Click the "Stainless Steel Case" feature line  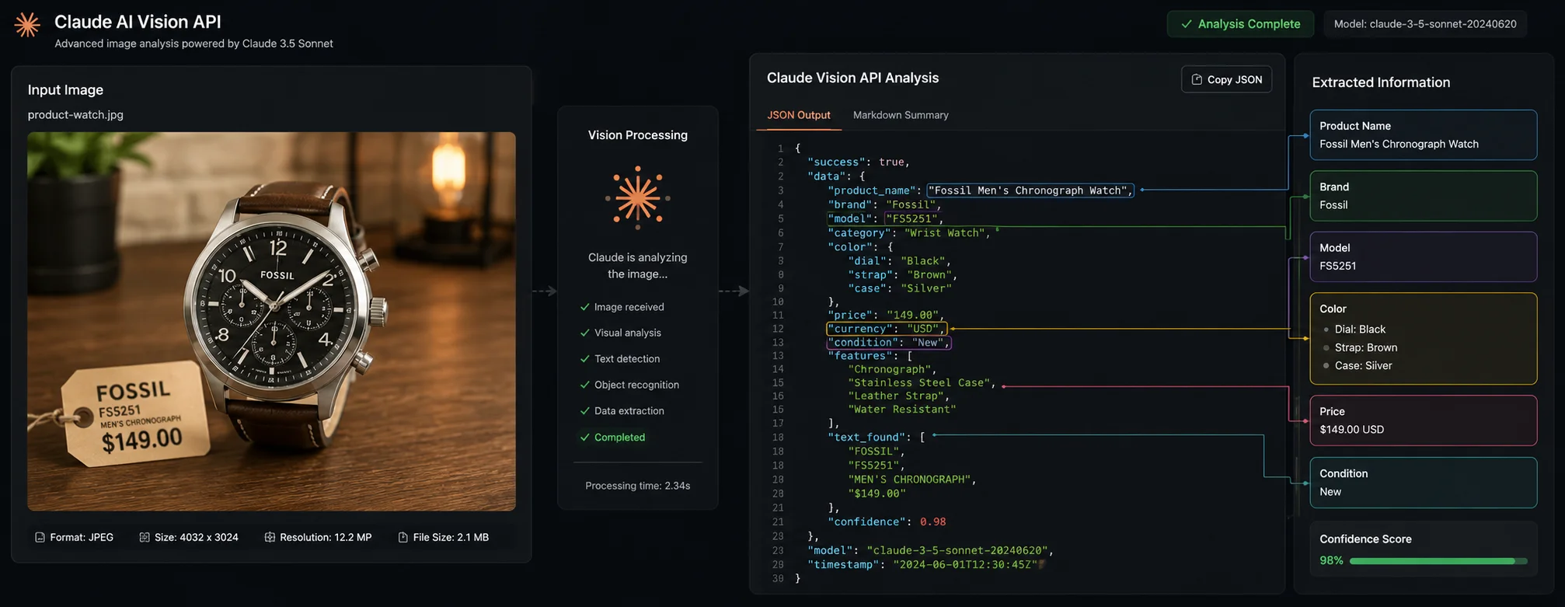(x=922, y=383)
